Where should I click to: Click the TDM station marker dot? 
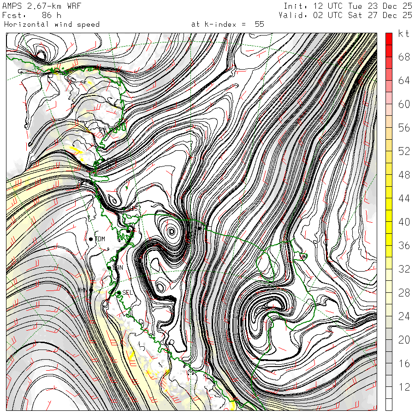point(91,239)
